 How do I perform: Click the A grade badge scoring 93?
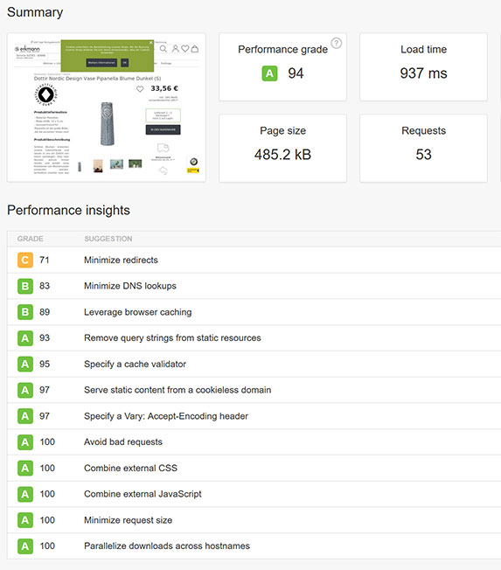pos(25,338)
